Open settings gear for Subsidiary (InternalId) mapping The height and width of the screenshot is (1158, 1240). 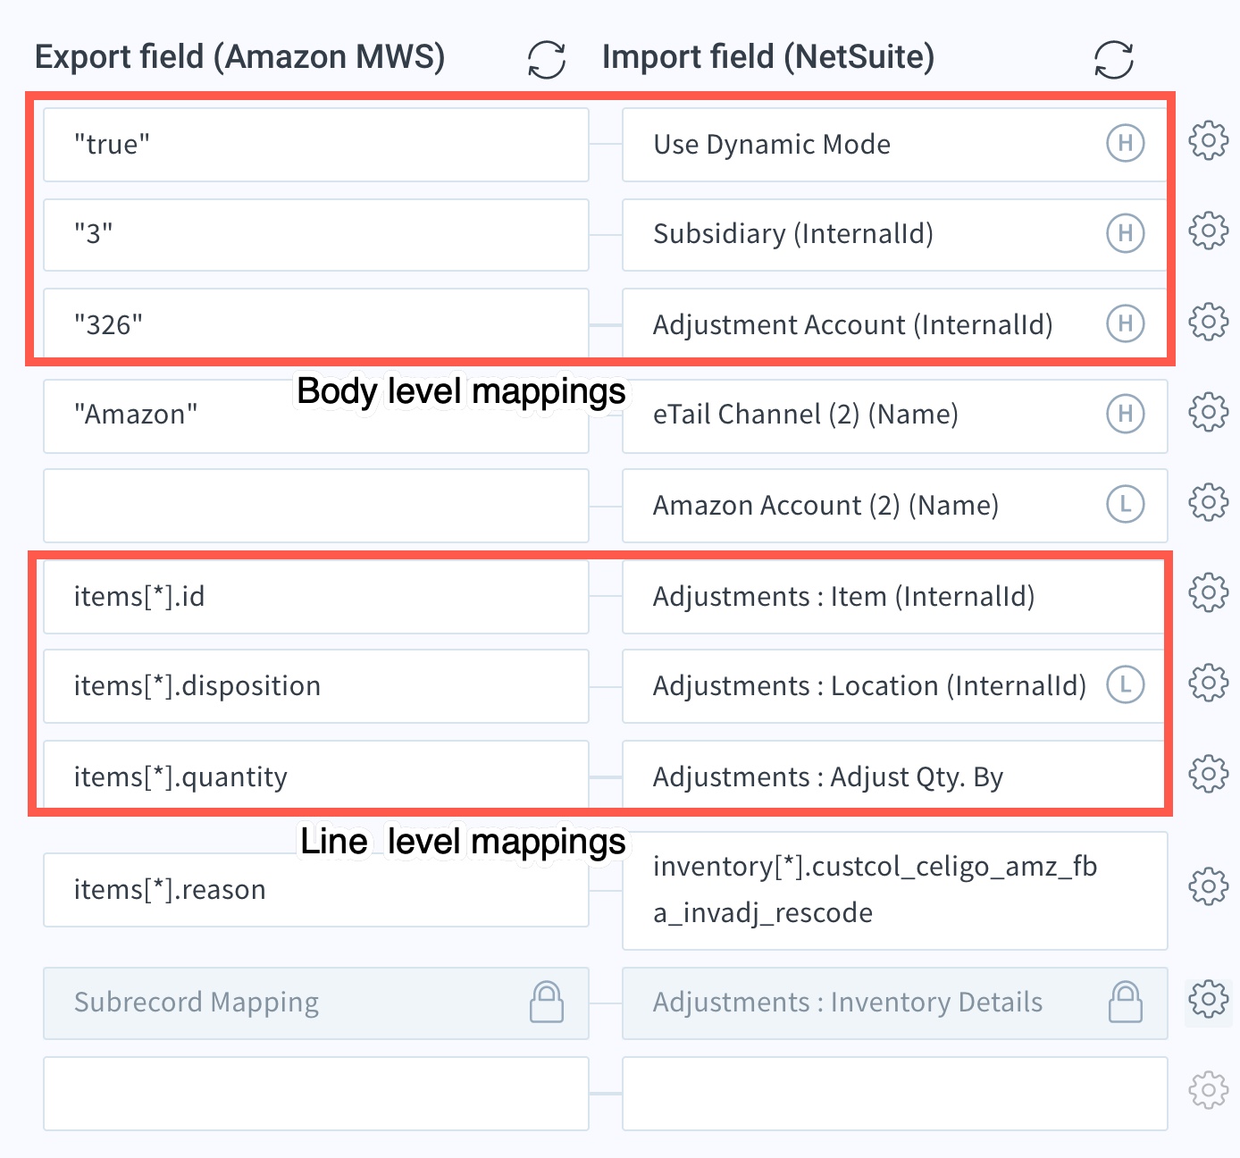click(x=1208, y=231)
